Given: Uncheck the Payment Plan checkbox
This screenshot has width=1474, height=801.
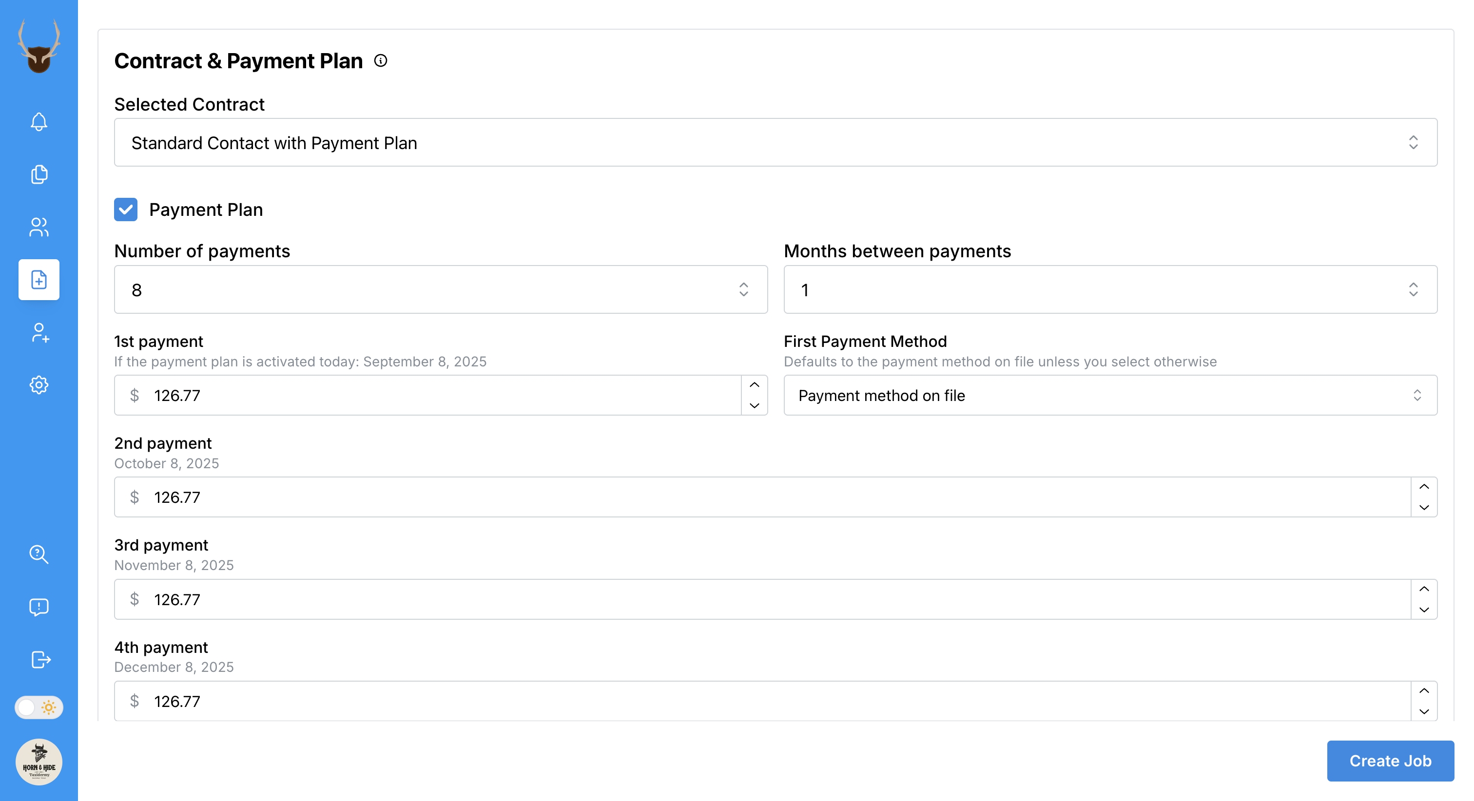Looking at the screenshot, I should pyautogui.click(x=126, y=210).
